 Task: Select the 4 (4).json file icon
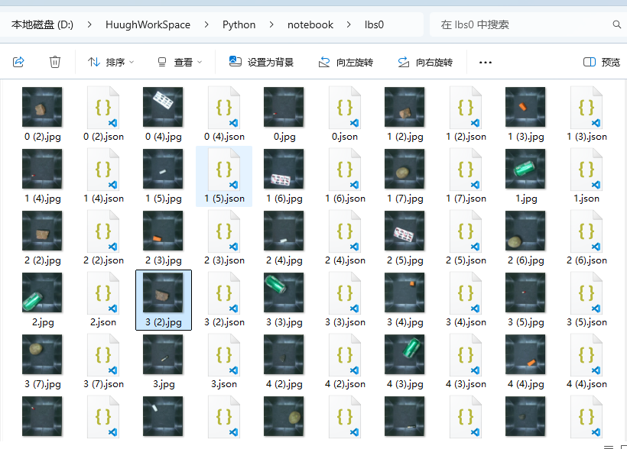586,355
